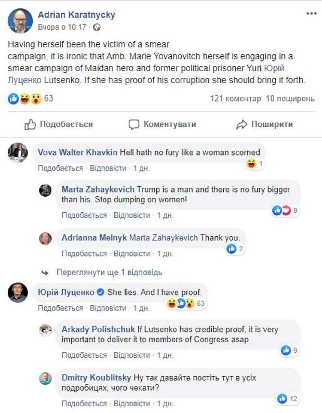Click like icon on Dmitry Koublitsky's reply
The width and height of the screenshot is (322, 413).
click(x=282, y=398)
